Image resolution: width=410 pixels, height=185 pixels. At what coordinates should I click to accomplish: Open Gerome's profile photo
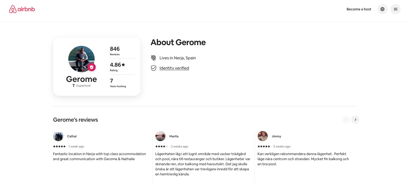click(81, 59)
